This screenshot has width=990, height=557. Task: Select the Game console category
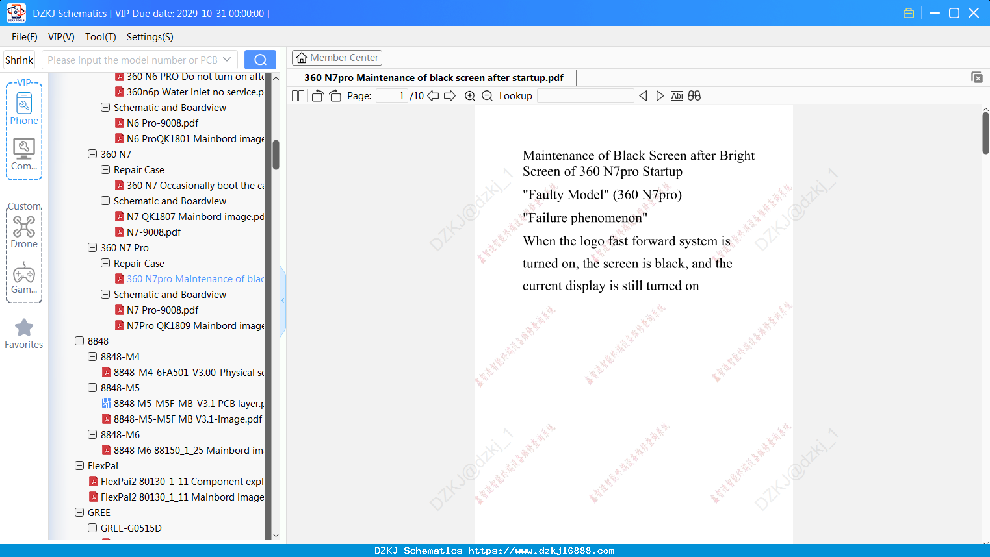[x=24, y=278]
